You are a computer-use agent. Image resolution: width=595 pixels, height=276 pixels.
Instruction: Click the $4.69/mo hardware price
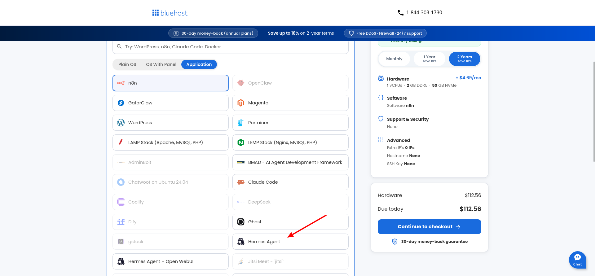click(x=468, y=78)
